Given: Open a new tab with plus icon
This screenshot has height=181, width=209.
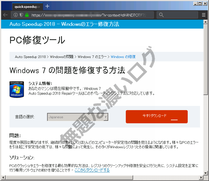Looking at the screenshot, I should click(47, 6).
